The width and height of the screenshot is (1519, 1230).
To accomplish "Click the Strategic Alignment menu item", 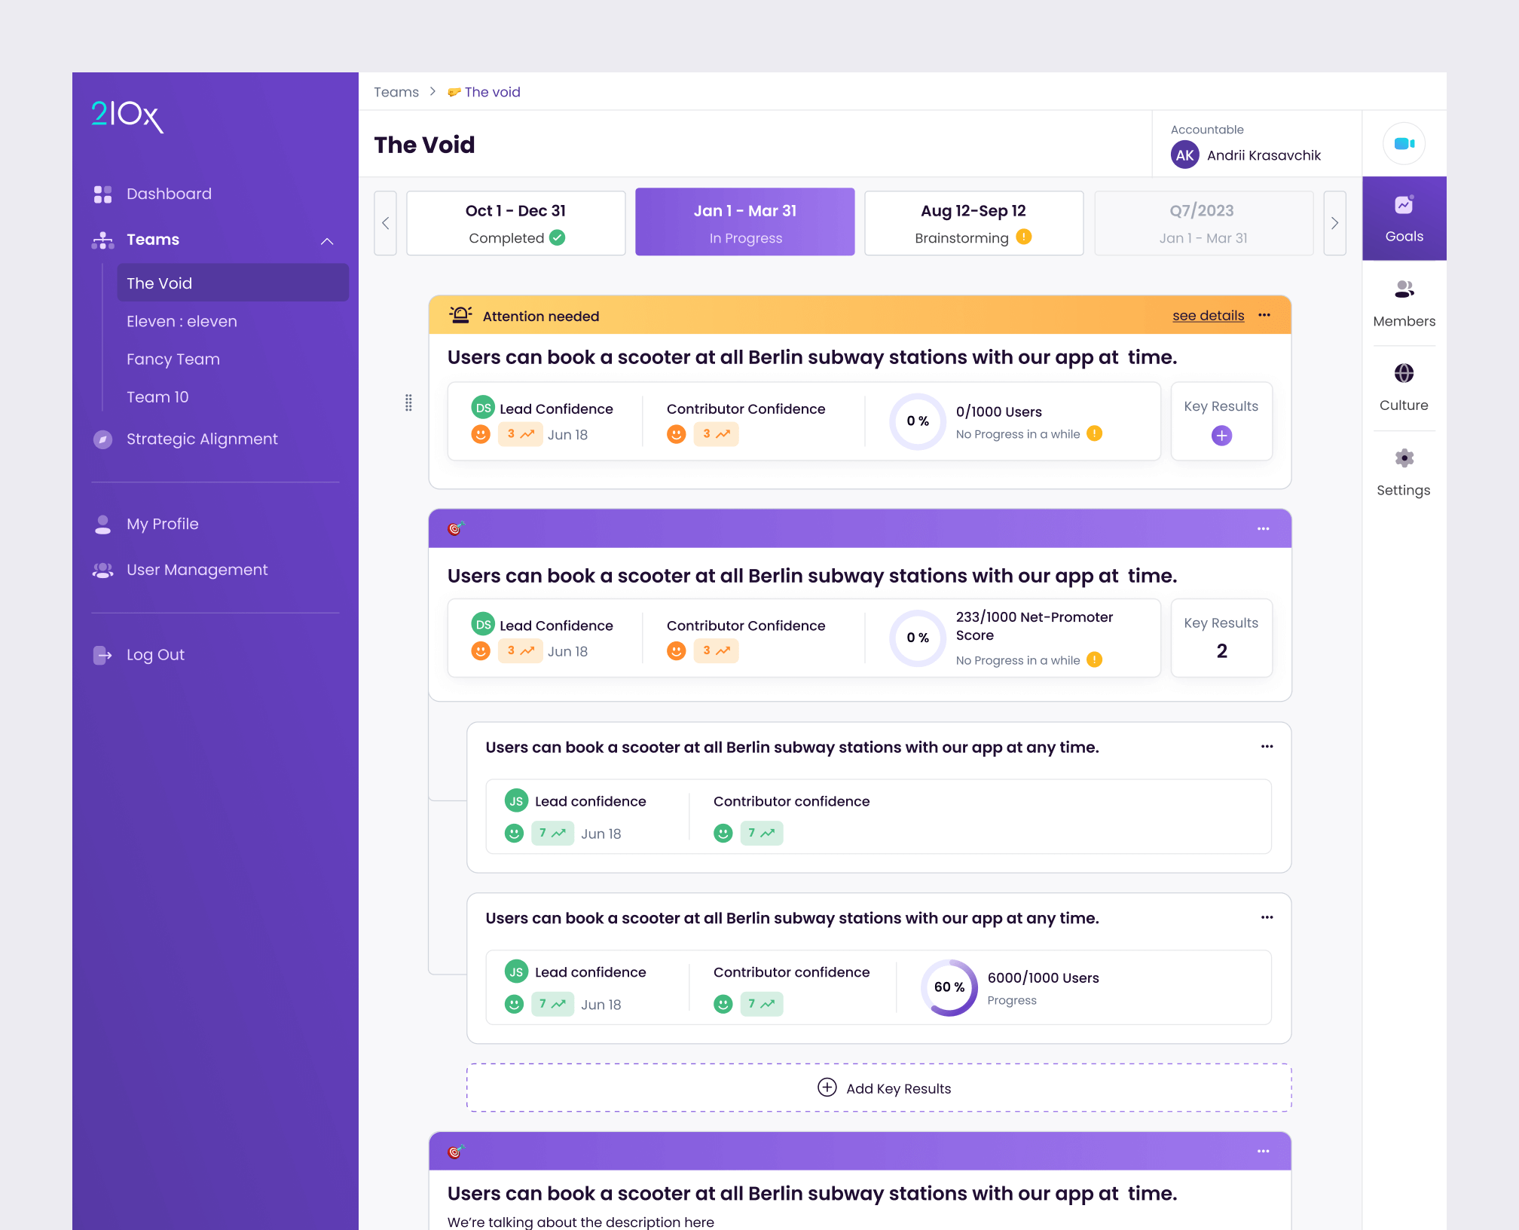I will pyautogui.click(x=200, y=439).
